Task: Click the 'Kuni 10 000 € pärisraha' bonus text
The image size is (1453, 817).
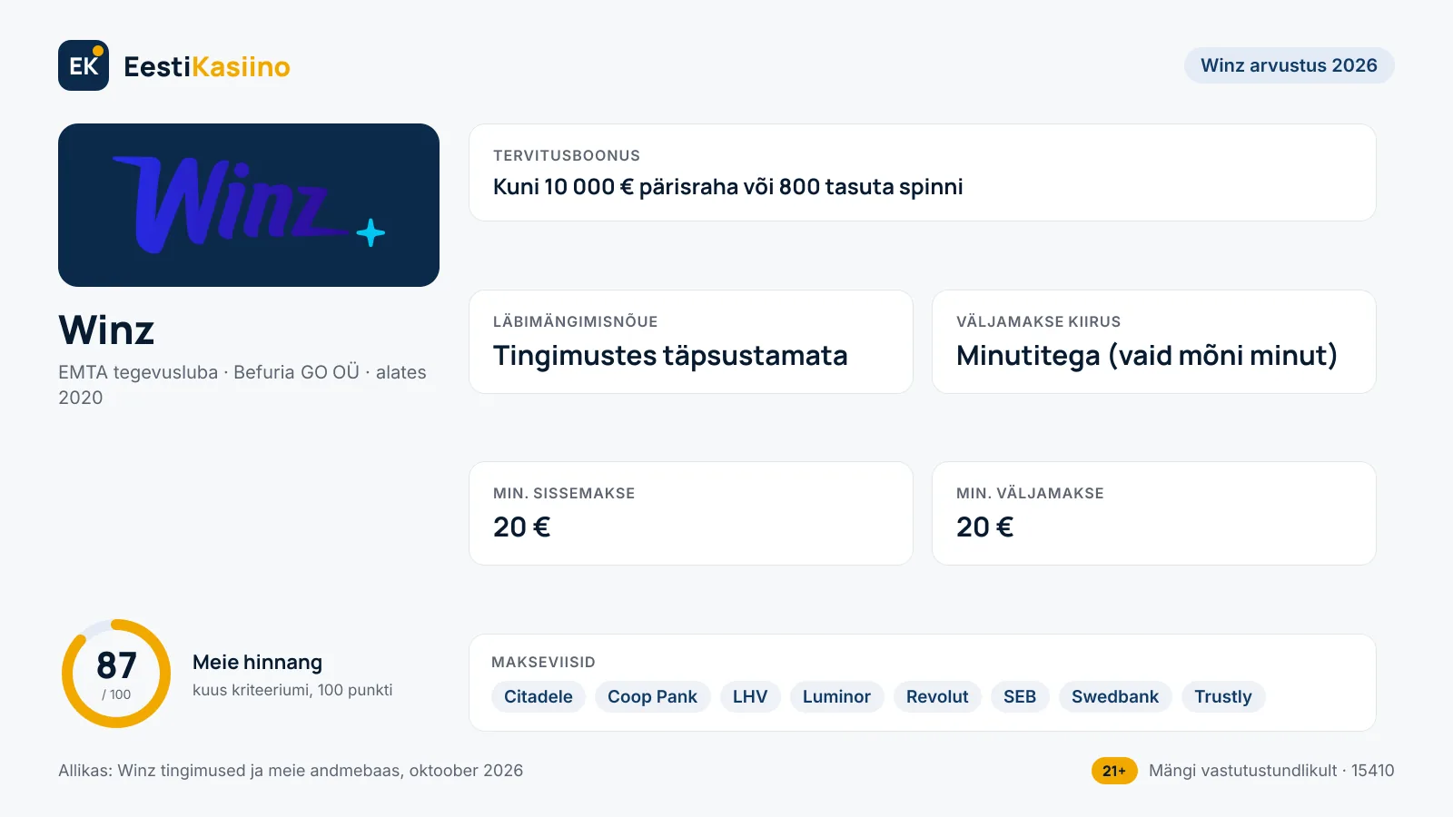Action: click(x=728, y=187)
